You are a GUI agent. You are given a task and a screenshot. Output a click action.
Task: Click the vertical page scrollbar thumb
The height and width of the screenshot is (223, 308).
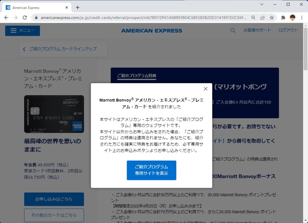(x=306, y=49)
